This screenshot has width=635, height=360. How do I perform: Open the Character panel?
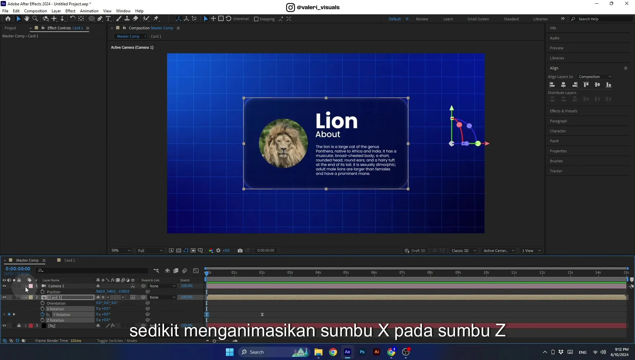tap(558, 131)
